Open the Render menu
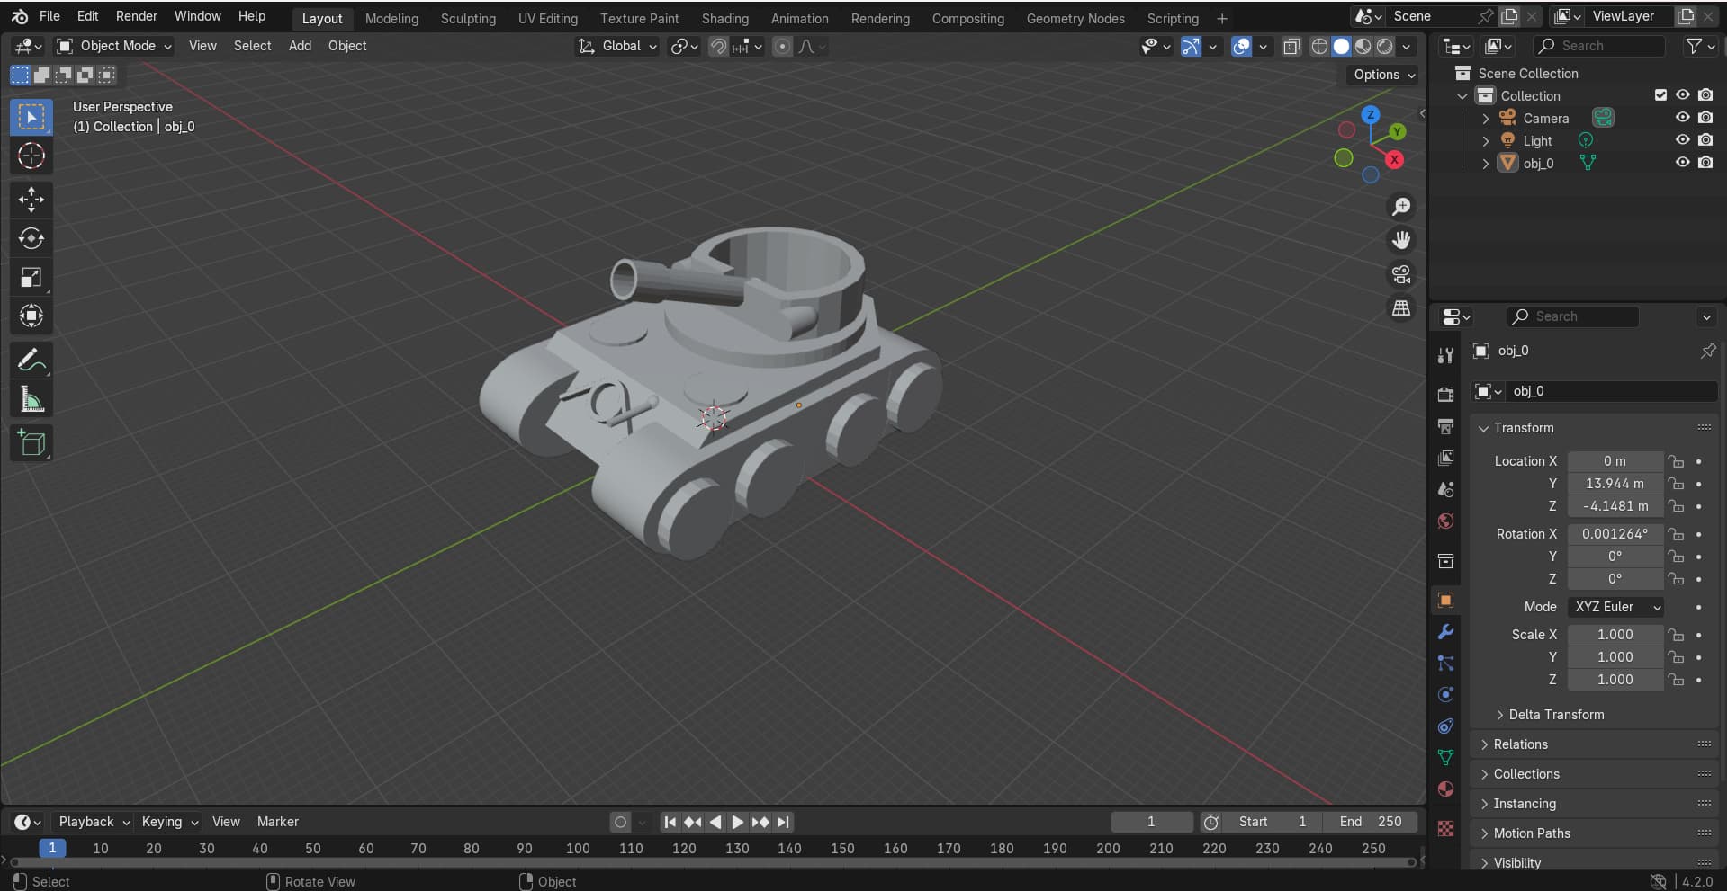 point(136,16)
